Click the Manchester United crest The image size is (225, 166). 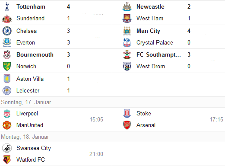pos(7,125)
